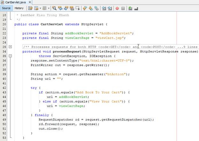Screen dimensions: 199x141
Task: Expand the folded Javadoc at line 25
Action: 10,47
